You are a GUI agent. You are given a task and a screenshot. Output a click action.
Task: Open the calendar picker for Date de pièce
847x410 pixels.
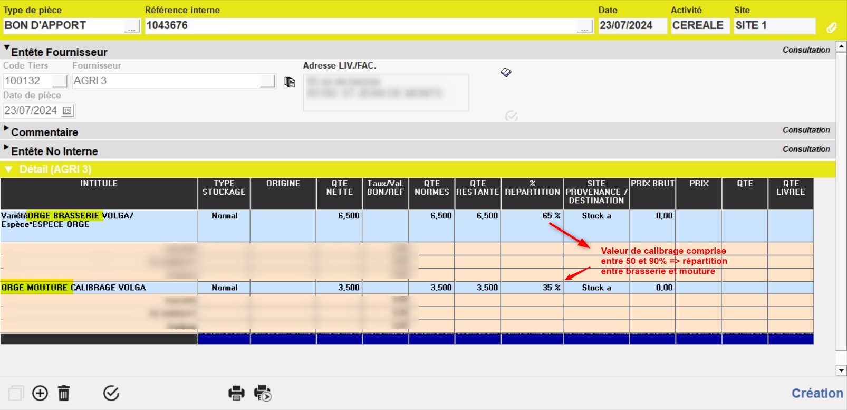pos(68,111)
